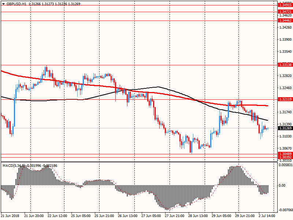
Task: Click the MACD scale value -0.007068
Action: (286, 210)
